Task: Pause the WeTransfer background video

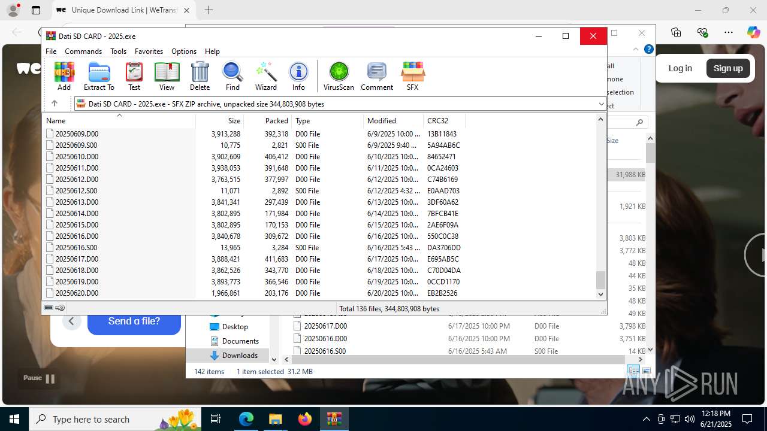Action: [x=39, y=378]
